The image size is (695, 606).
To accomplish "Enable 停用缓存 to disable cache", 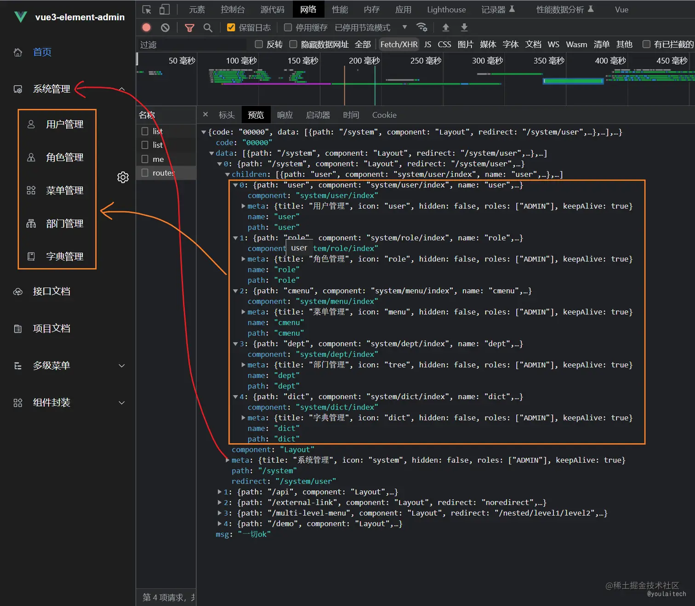I will coord(287,27).
